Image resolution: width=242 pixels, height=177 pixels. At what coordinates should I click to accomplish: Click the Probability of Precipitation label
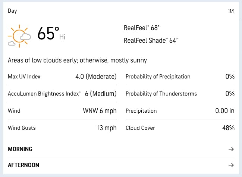(x=158, y=77)
